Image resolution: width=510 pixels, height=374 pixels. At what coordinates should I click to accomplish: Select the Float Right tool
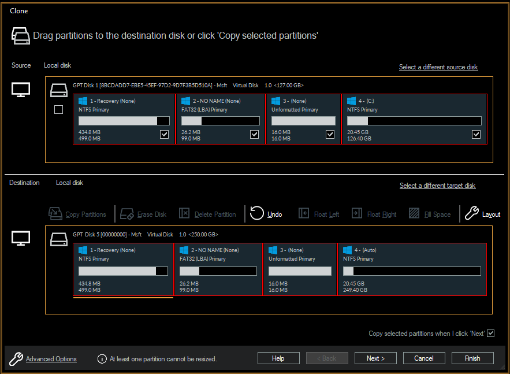tap(358, 213)
